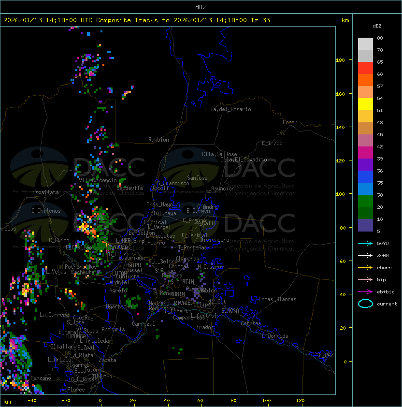Click the 'LUJAN' map label
This screenshot has width=402, height=407.
click(x=120, y=274)
